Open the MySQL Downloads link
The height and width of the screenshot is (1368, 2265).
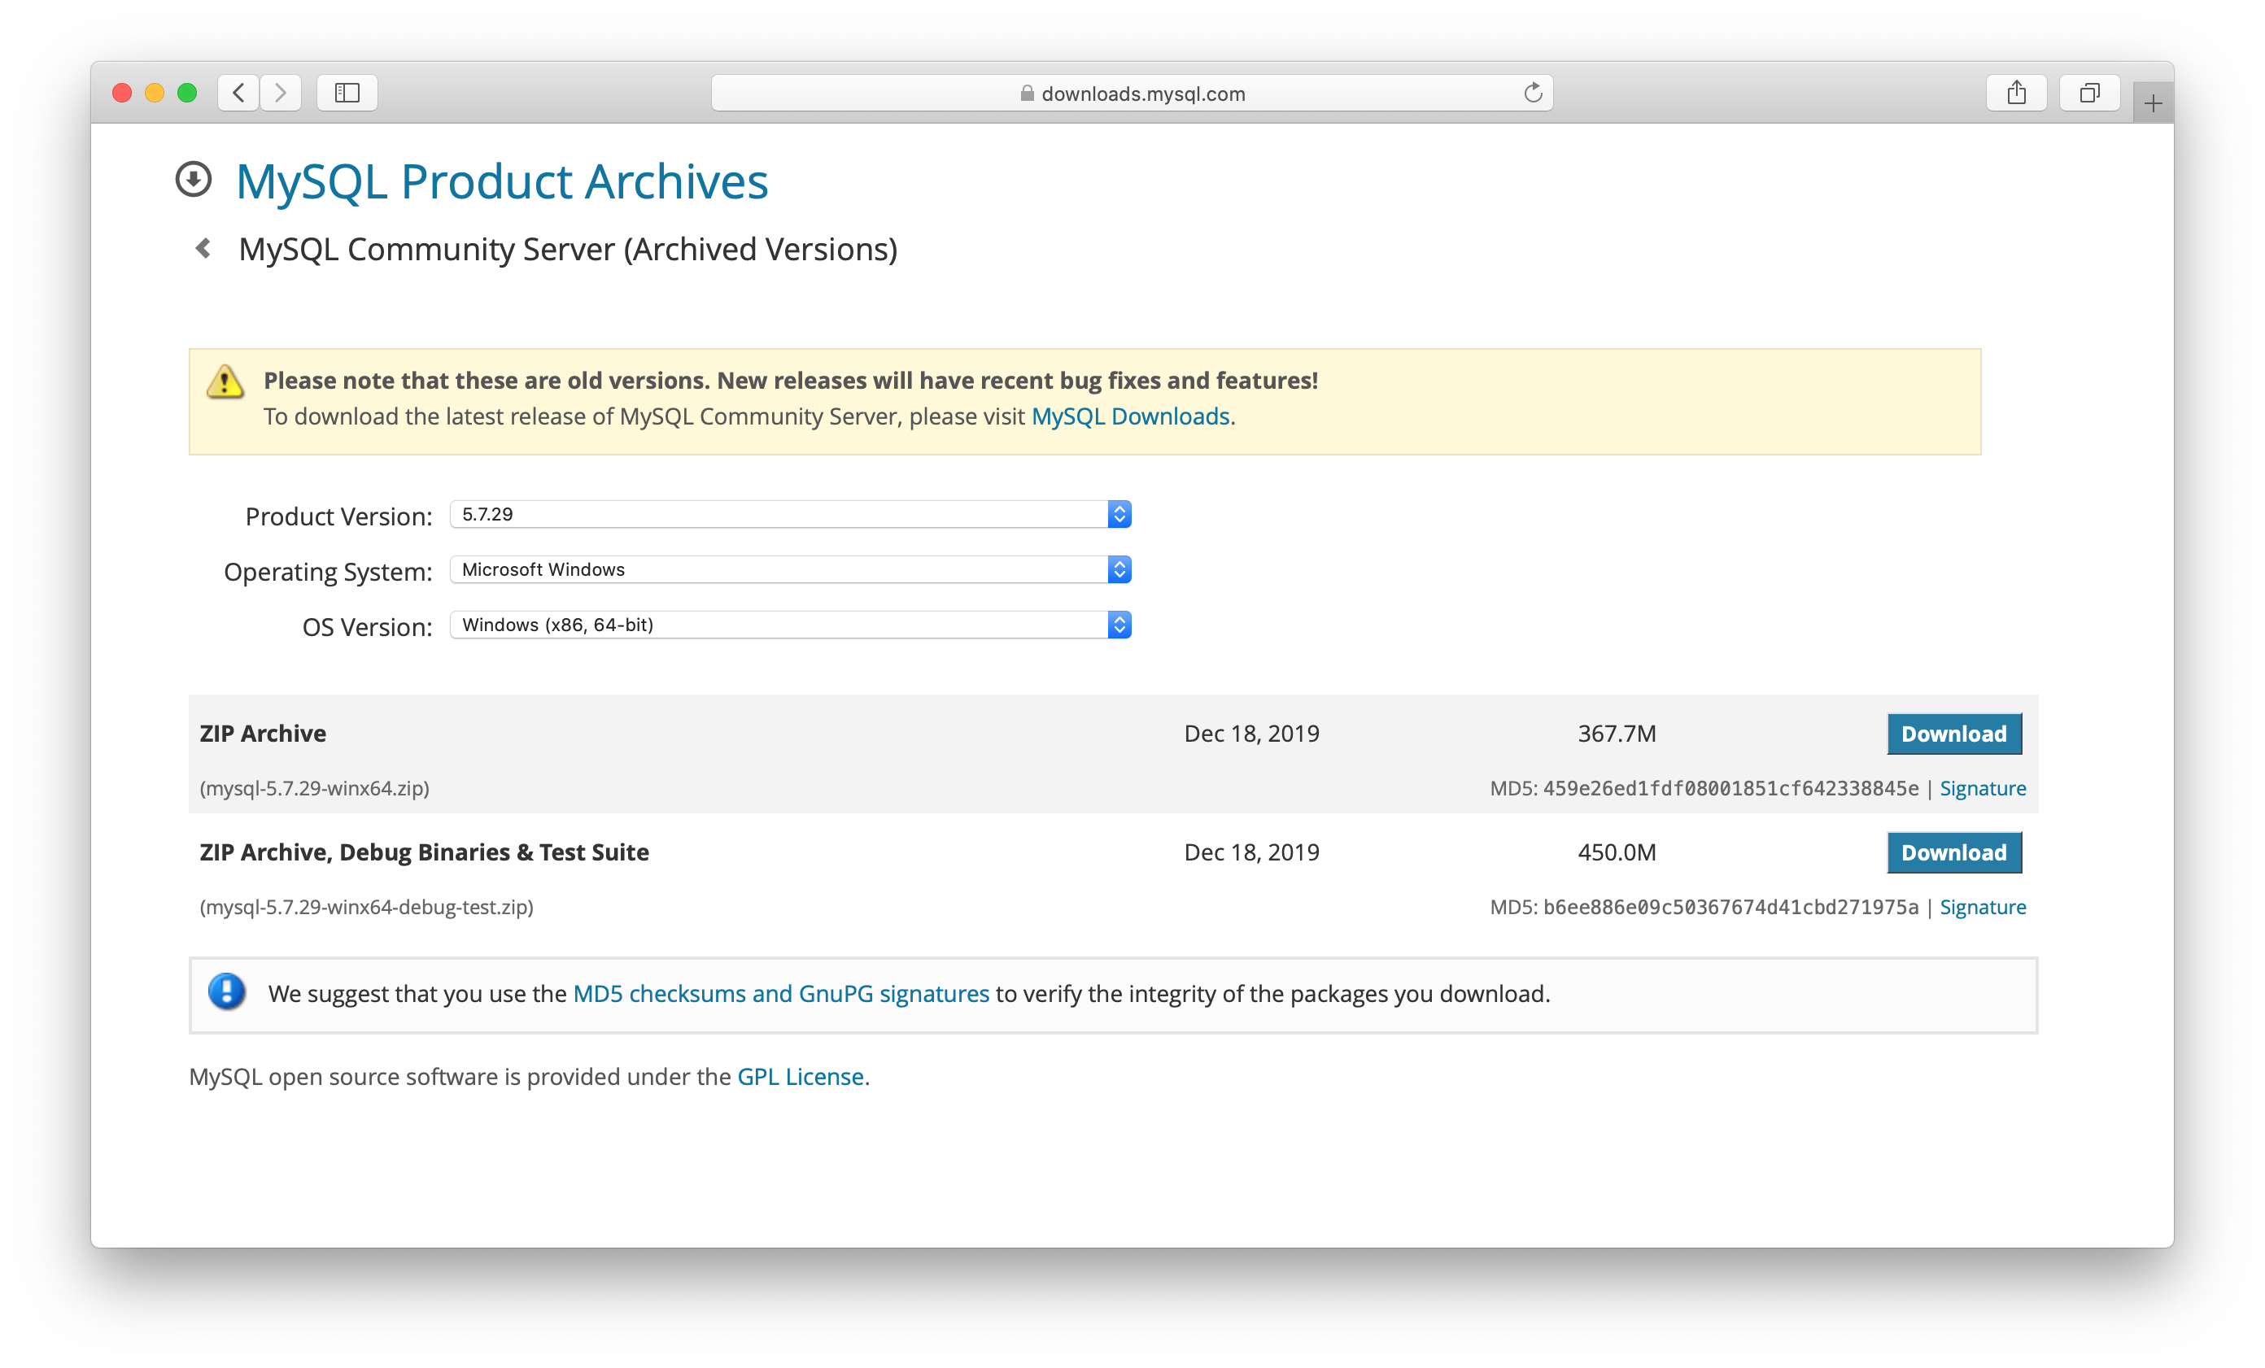pos(1130,416)
